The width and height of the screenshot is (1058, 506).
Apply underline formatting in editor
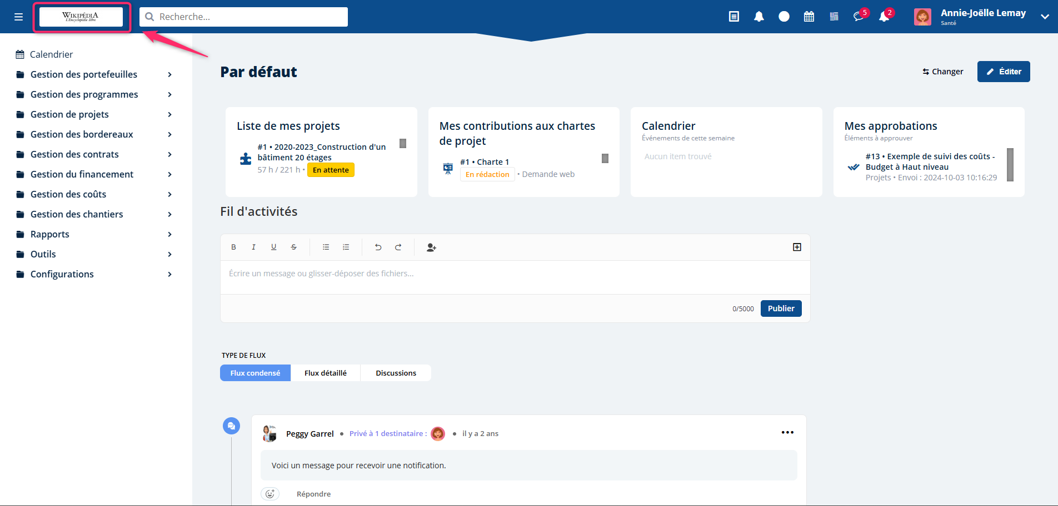274,247
